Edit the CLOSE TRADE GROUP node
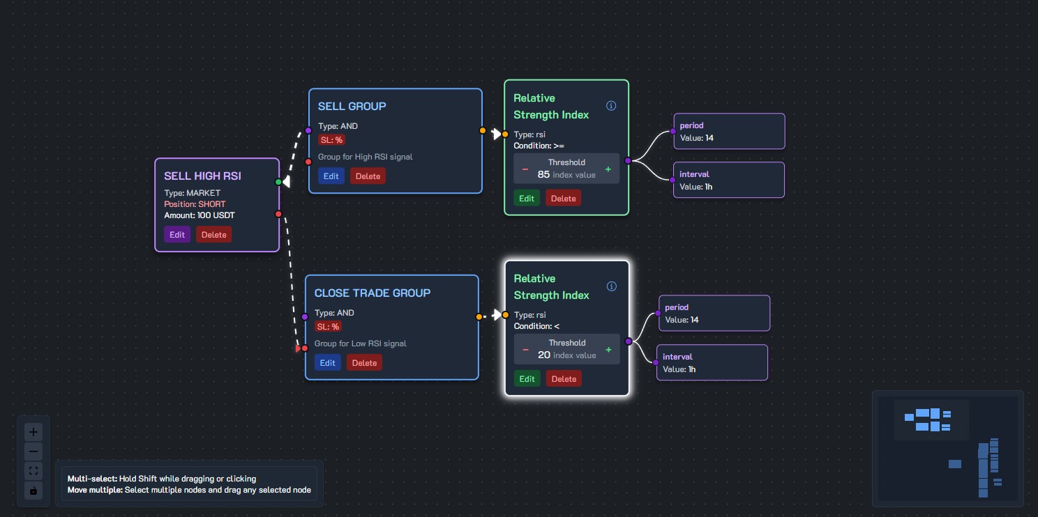The image size is (1038, 517). pyautogui.click(x=327, y=362)
